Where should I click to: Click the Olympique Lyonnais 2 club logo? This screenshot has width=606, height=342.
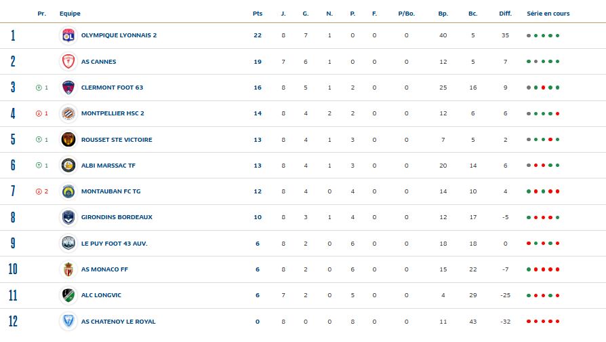coord(68,35)
